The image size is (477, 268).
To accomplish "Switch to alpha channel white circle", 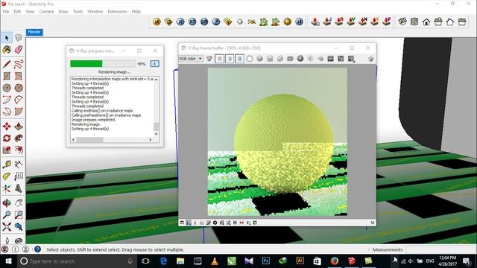I will pyautogui.click(x=250, y=59).
